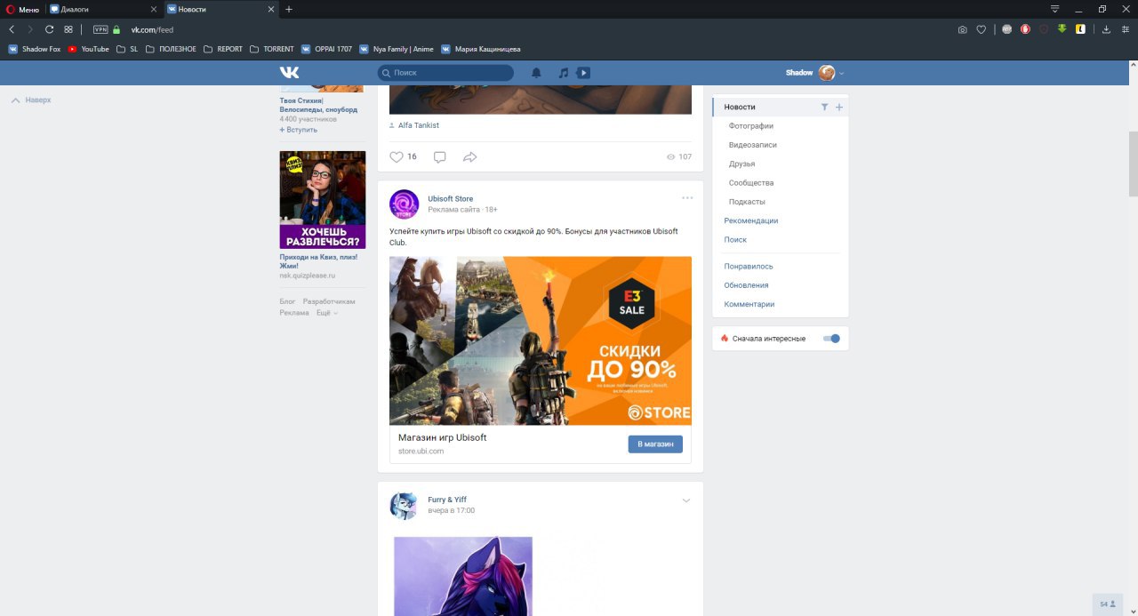Image resolution: width=1138 pixels, height=616 pixels.
Task: Open the Реклама footer link
Action: coord(294,313)
